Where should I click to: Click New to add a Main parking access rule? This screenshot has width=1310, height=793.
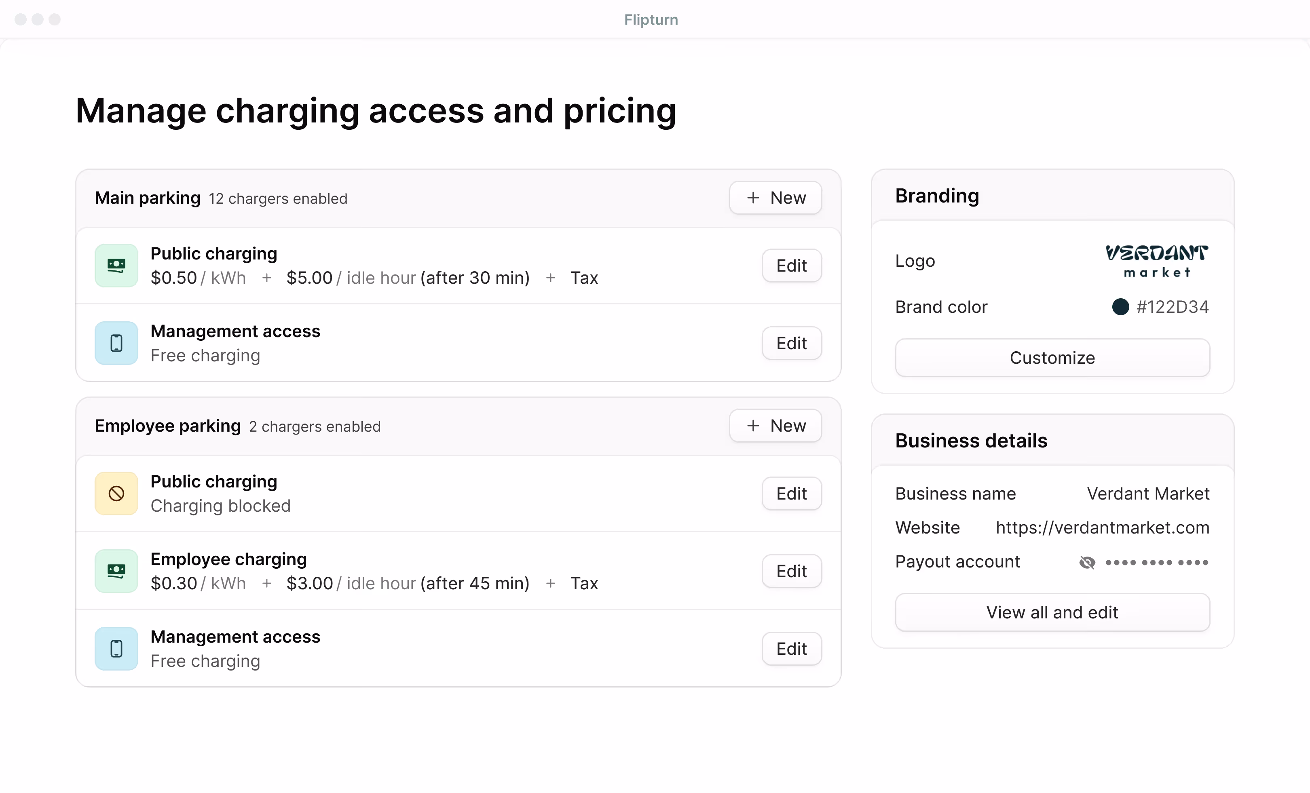775,197
